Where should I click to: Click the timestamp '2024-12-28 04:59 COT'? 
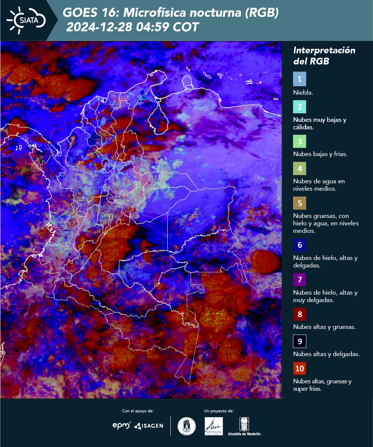pyautogui.click(x=133, y=27)
